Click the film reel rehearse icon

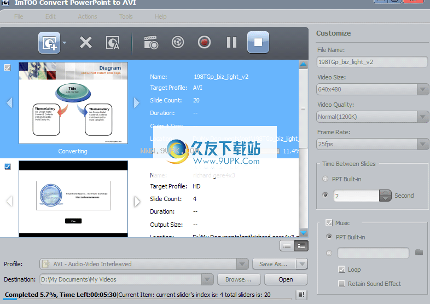point(178,42)
